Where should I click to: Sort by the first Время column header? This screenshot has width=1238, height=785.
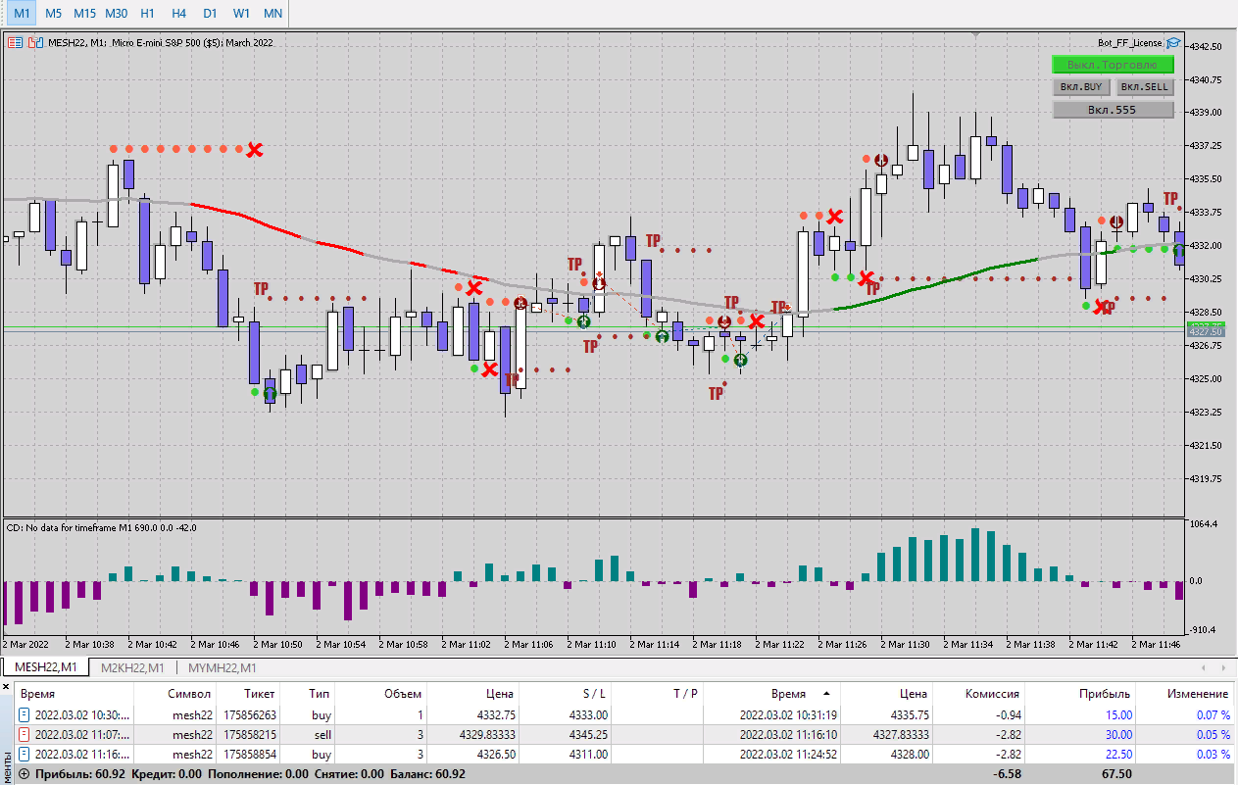(74, 693)
